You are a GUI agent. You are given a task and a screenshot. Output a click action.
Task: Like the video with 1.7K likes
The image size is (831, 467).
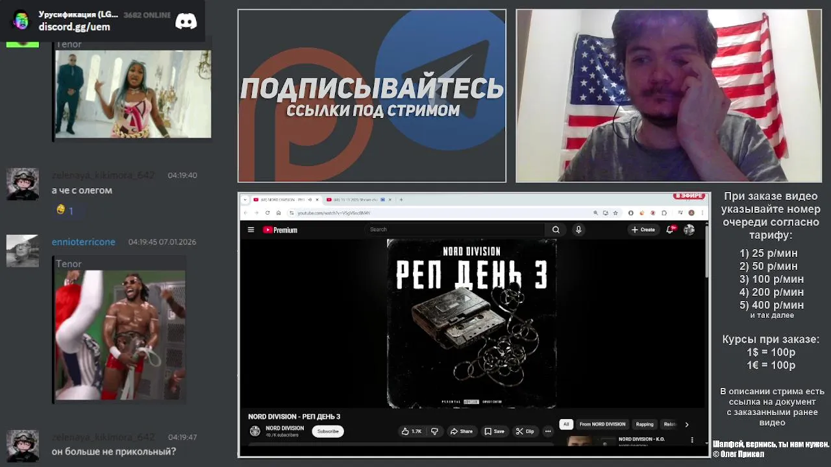[x=412, y=431]
